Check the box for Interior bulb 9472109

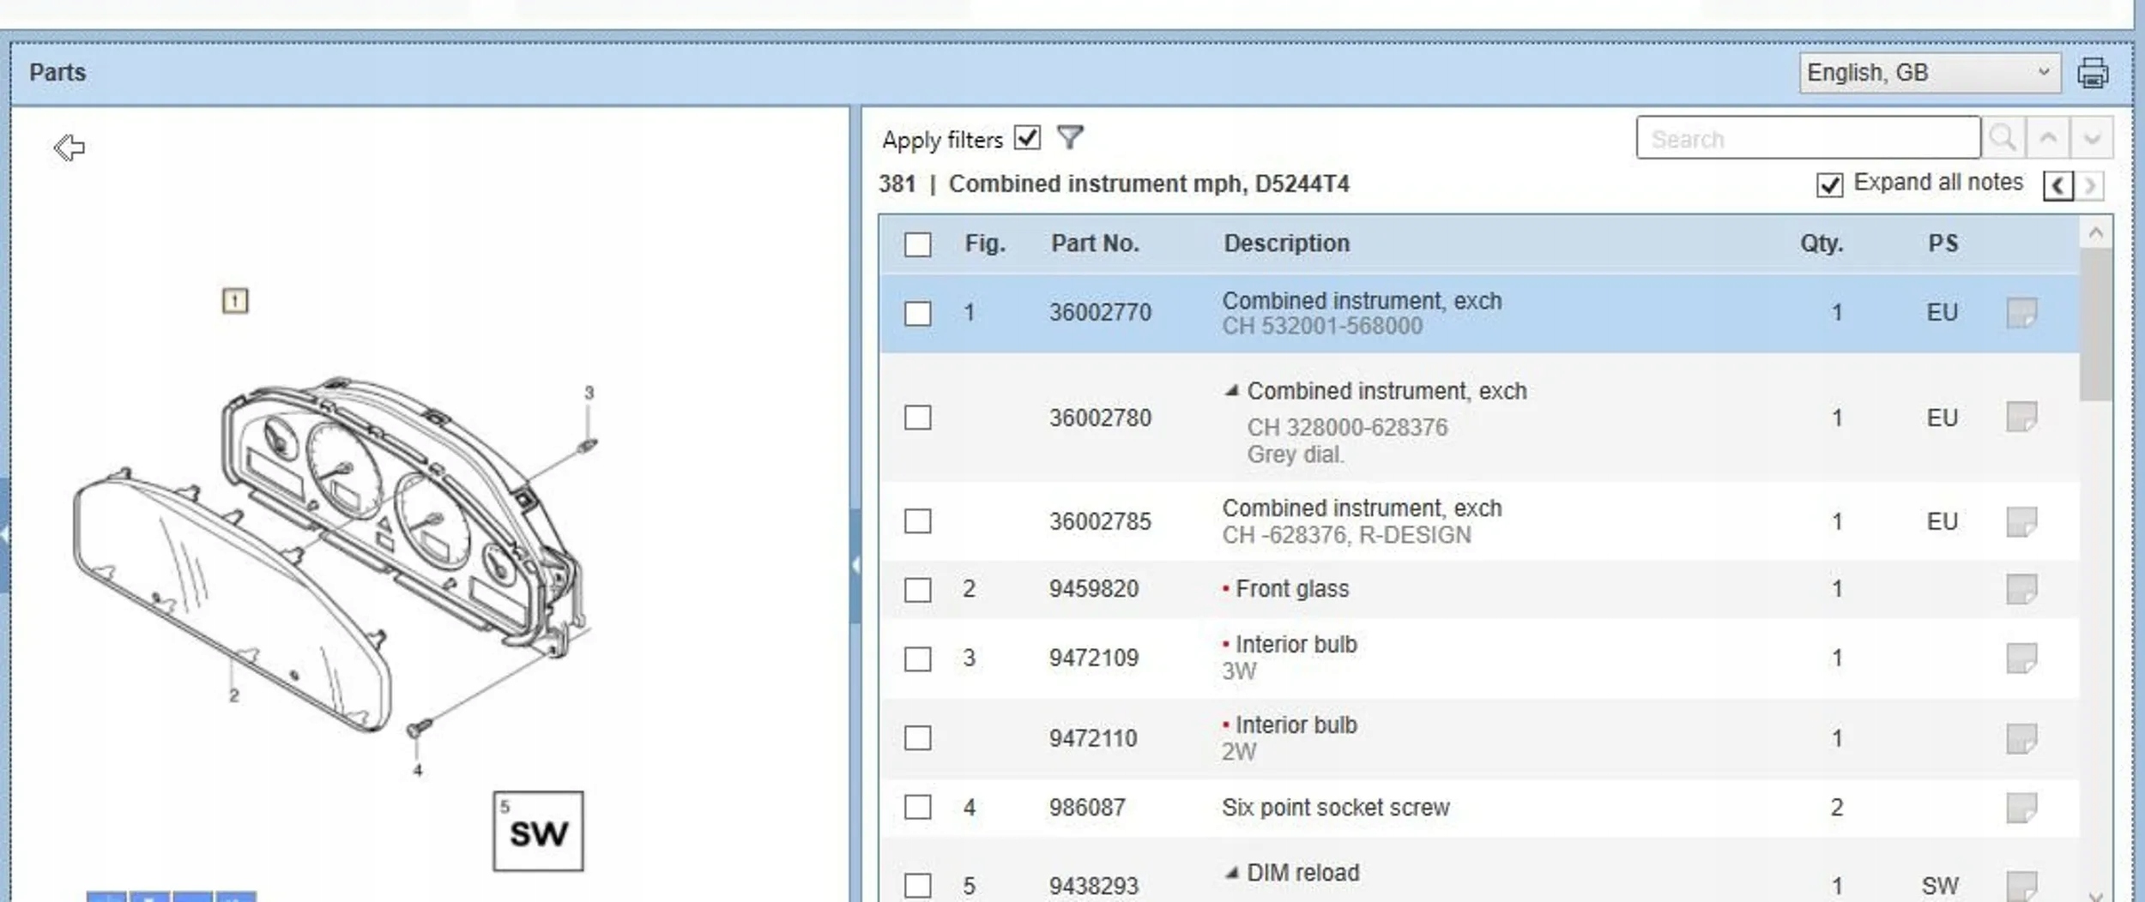(917, 659)
